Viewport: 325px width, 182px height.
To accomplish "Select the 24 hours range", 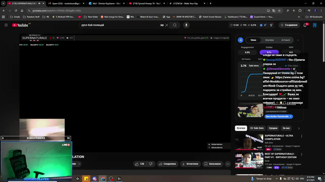I will pos(246,59).
